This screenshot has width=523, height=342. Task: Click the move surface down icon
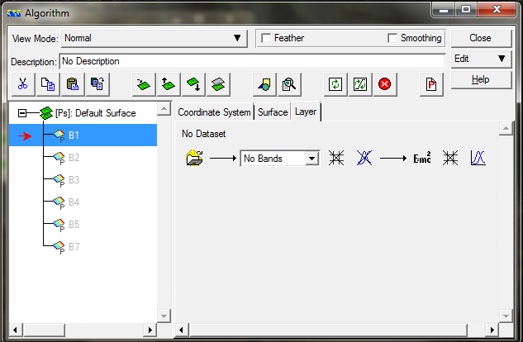coord(193,84)
